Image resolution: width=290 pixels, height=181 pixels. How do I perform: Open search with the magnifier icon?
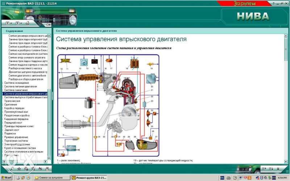click(x=12, y=169)
